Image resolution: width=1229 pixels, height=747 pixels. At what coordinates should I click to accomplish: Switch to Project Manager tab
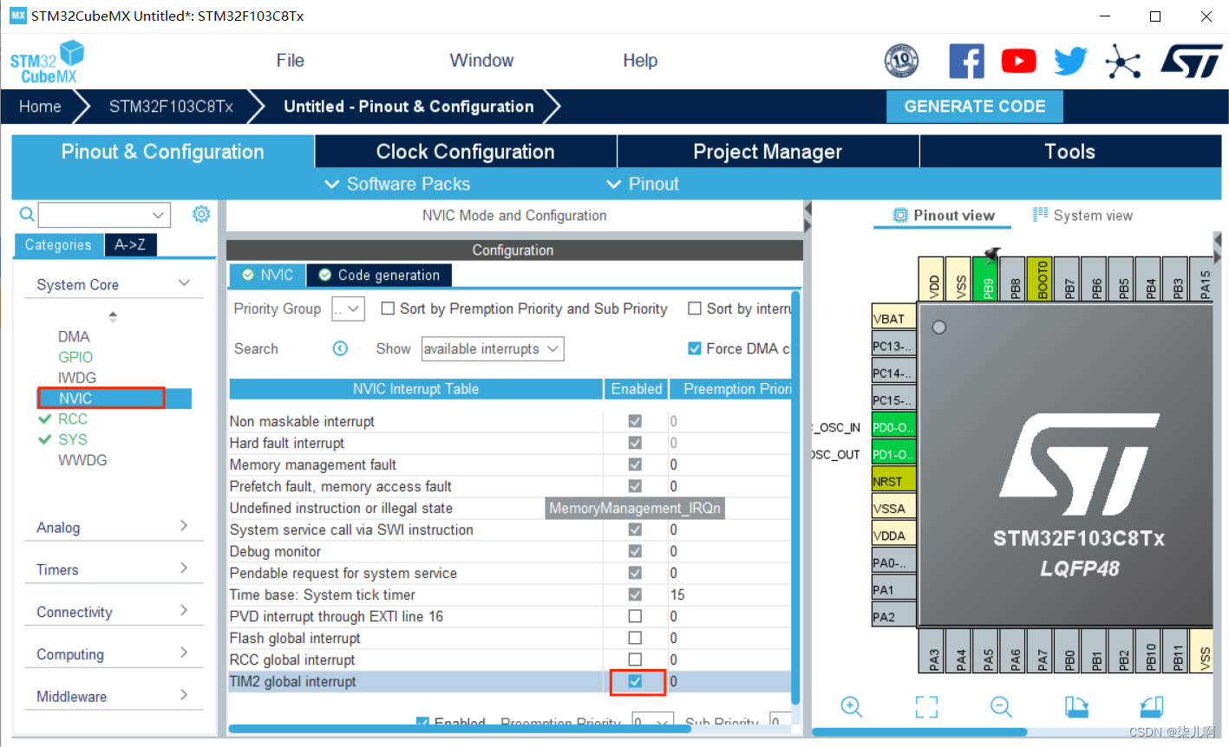[x=768, y=152]
